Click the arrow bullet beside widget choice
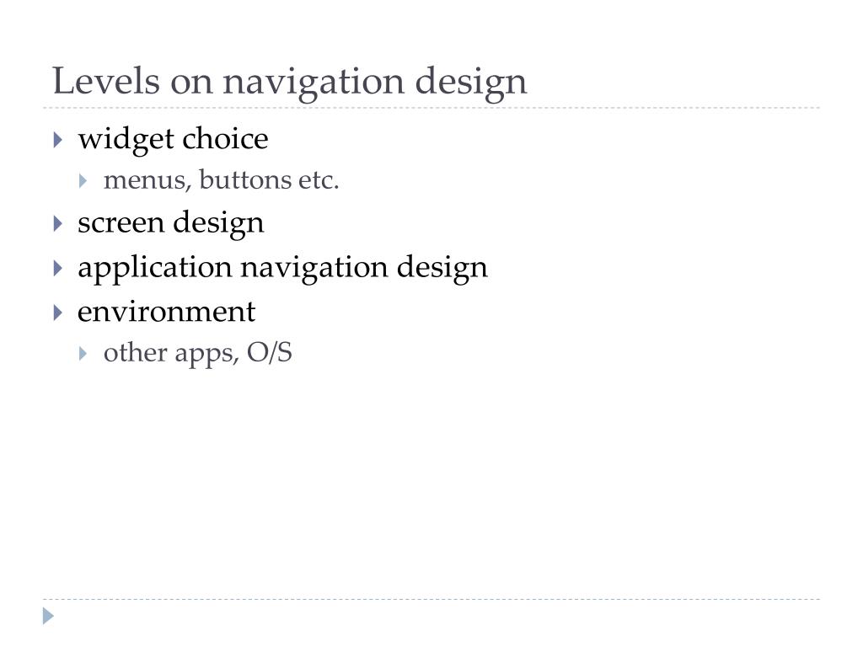 click(58, 140)
